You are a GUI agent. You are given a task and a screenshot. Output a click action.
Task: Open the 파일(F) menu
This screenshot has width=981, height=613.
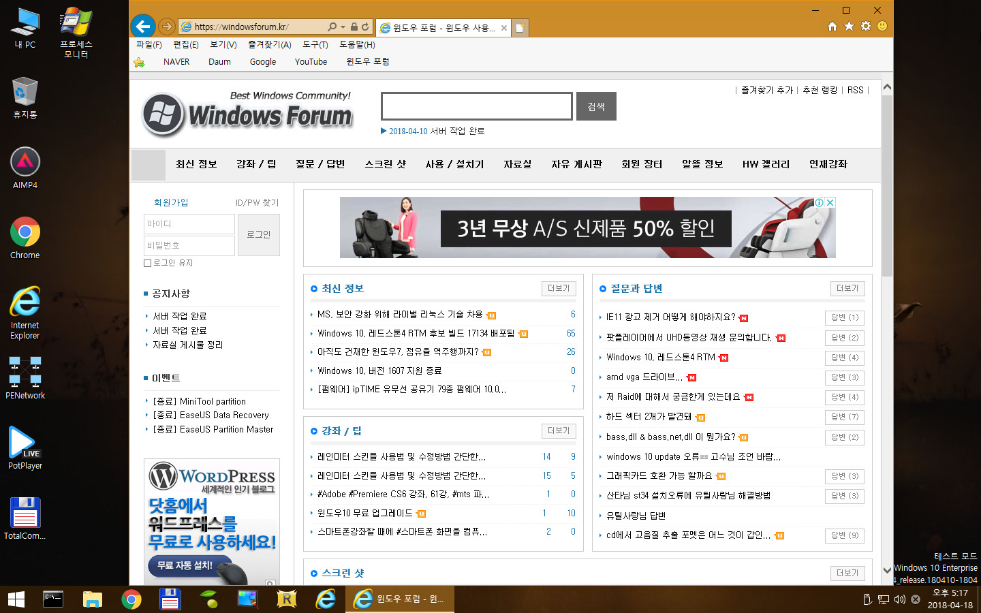point(149,44)
